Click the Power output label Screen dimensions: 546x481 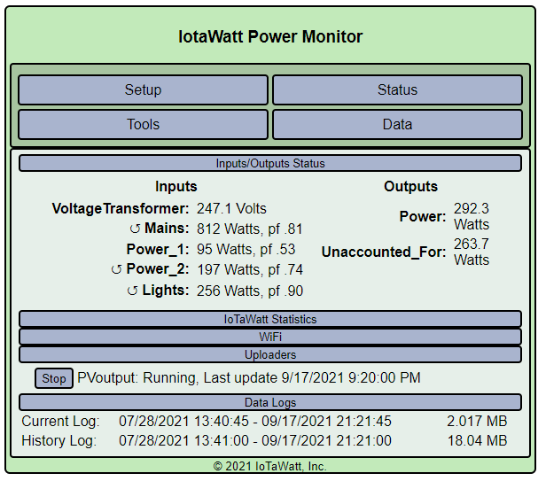(423, 216)
